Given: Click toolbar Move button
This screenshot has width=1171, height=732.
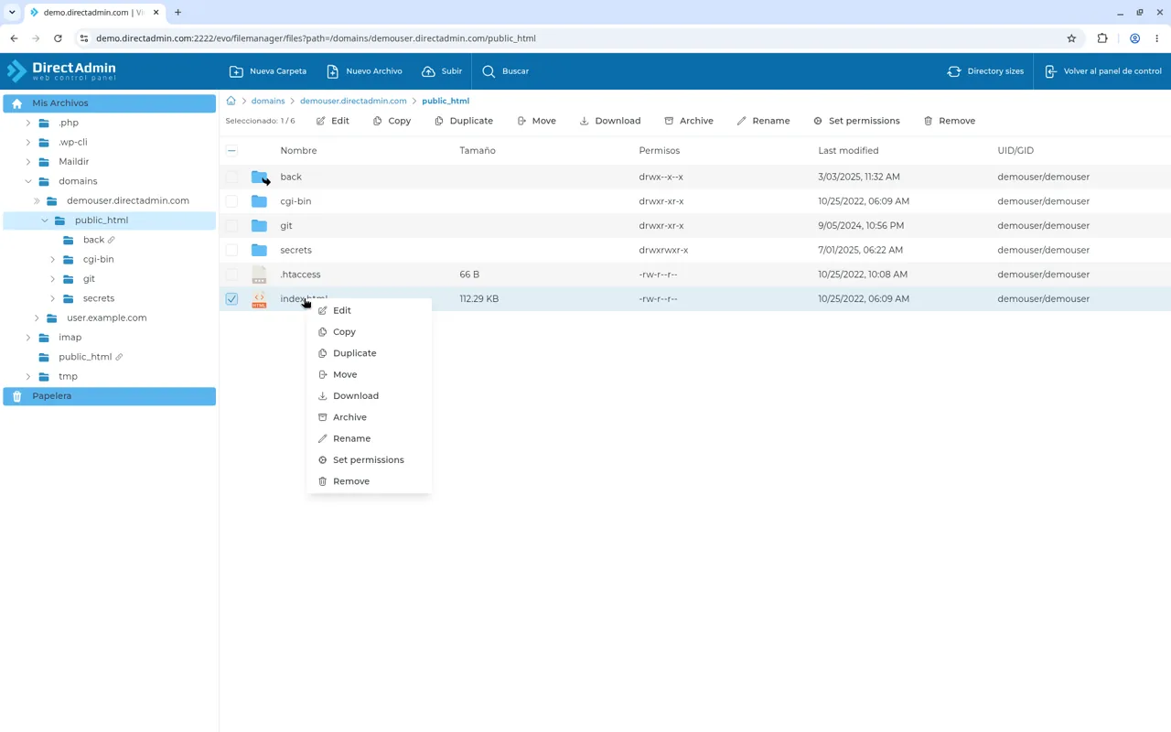Looking at the screenshot, I should pos(536,121).
